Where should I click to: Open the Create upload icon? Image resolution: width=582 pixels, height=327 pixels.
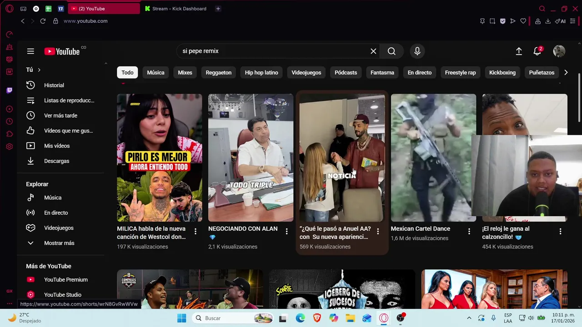(519, 51)
